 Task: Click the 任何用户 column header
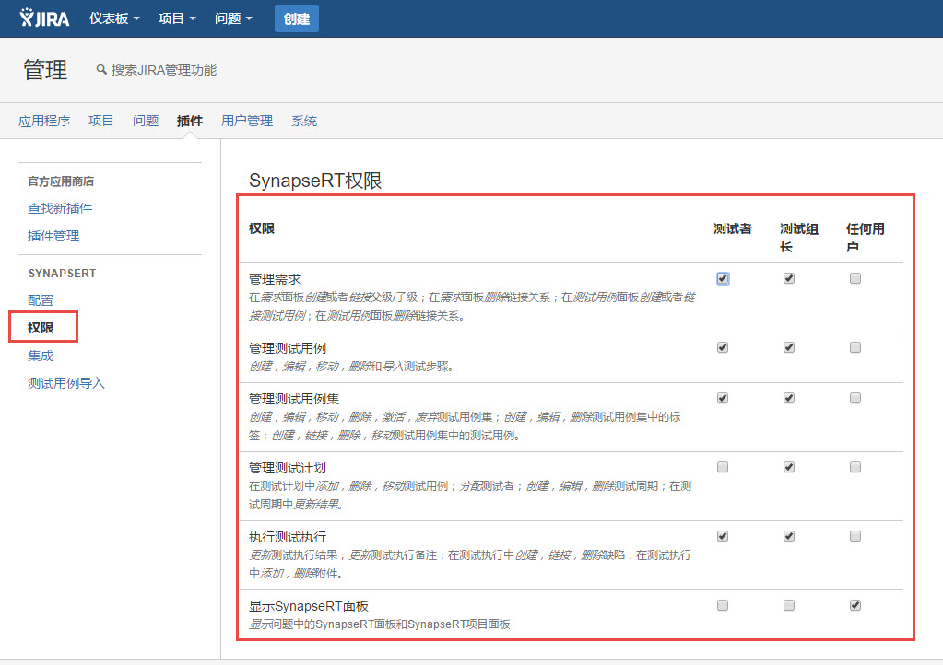866,238
